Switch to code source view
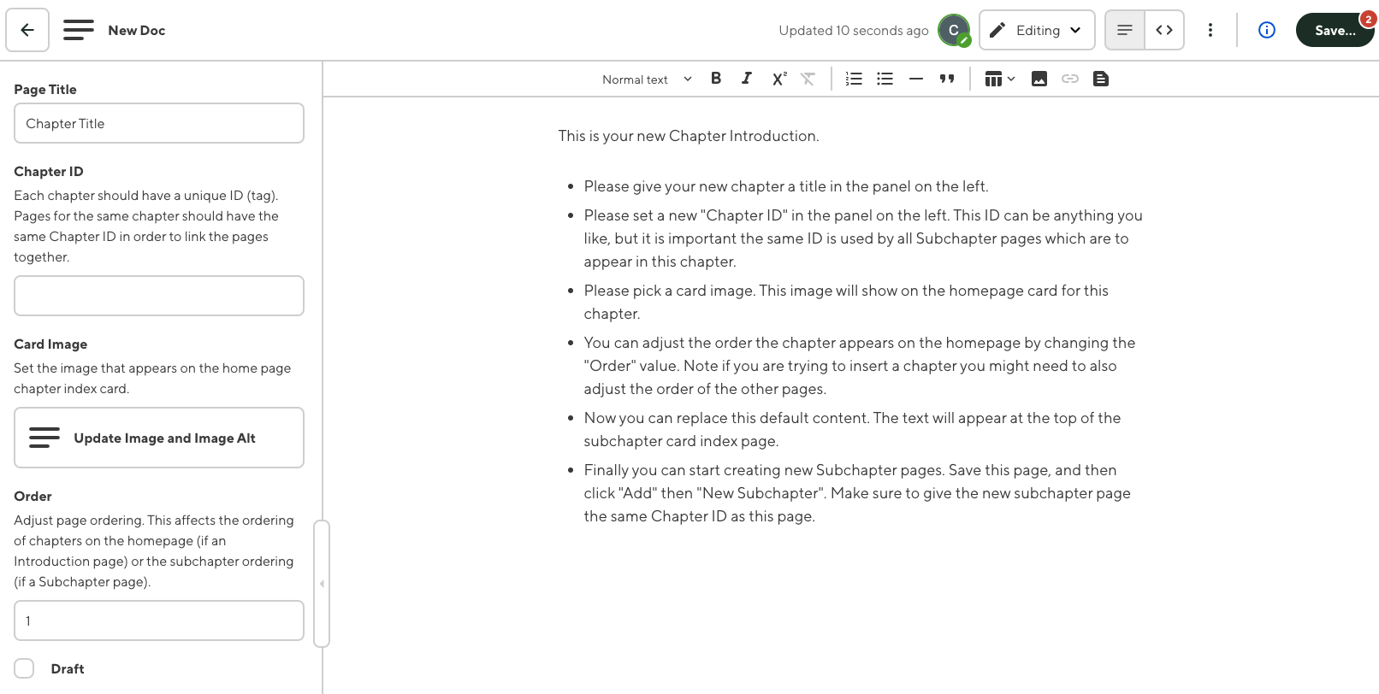Screen dimensions: 1379x694 coord(1164,30)
